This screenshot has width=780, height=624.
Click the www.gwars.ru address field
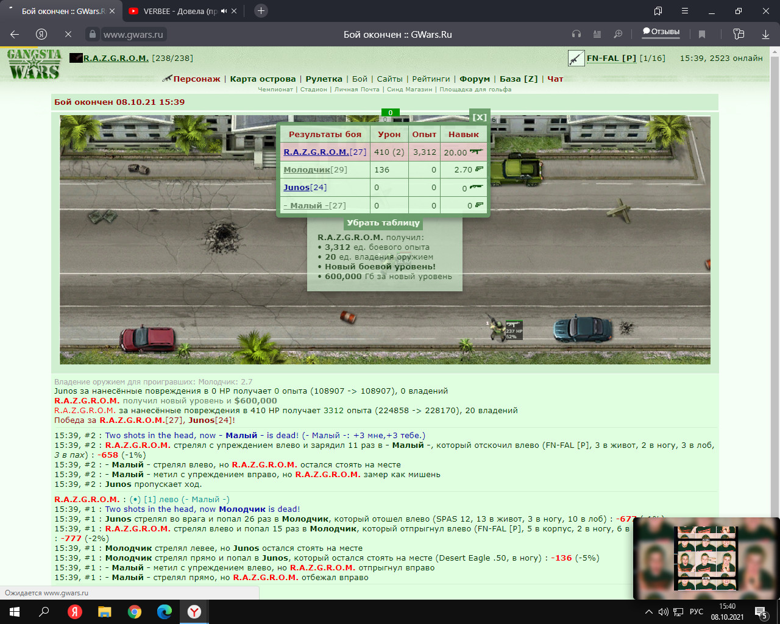click(133, 35)
